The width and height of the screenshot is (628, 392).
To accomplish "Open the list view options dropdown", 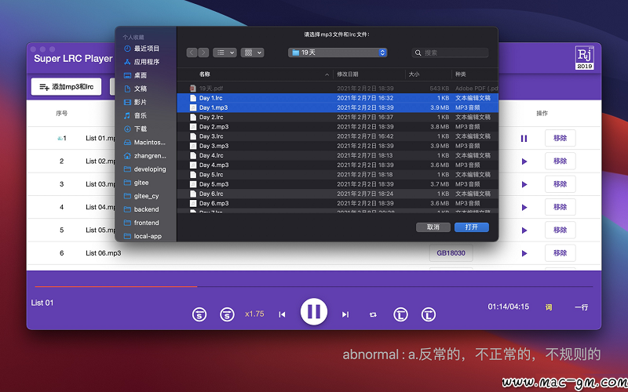I will point(225,53).
